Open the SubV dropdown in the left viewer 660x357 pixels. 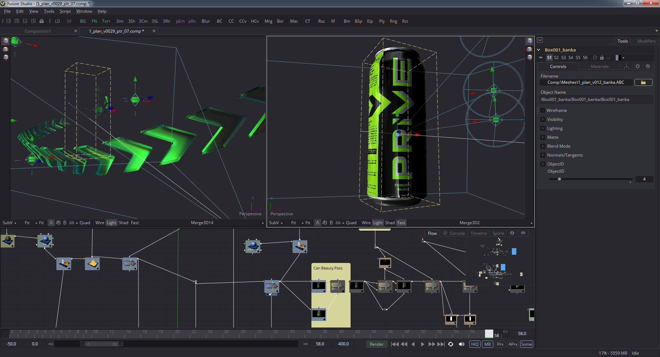[x=9, y=223]
